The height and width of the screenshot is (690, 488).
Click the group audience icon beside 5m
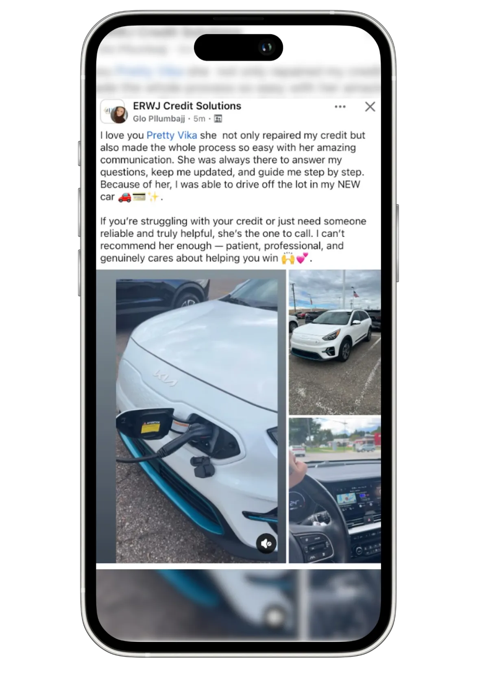click(218, 119)
